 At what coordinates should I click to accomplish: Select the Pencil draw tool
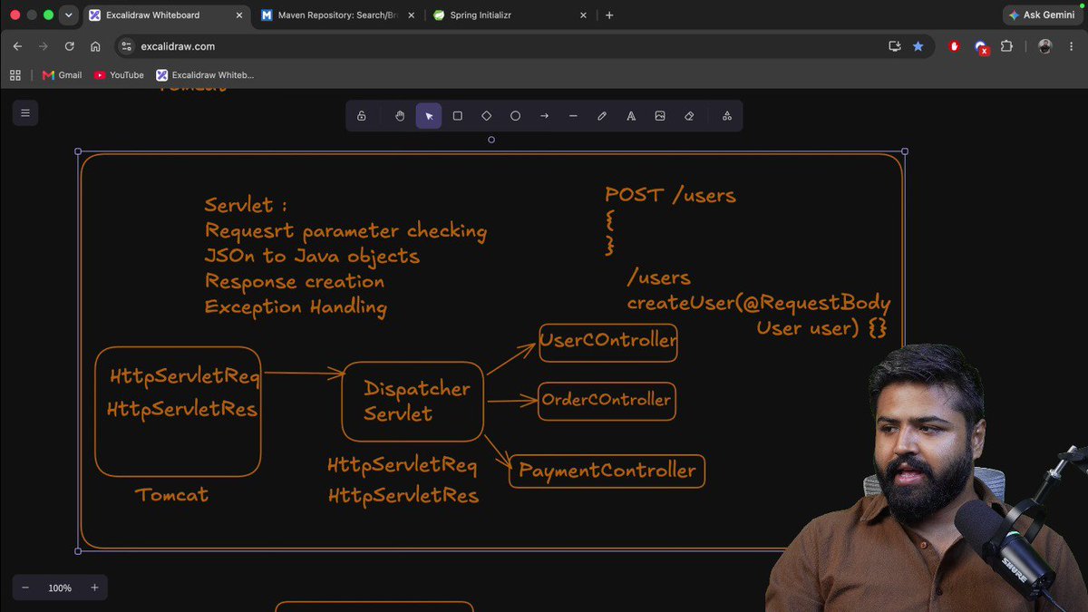(x=602, y=116)
